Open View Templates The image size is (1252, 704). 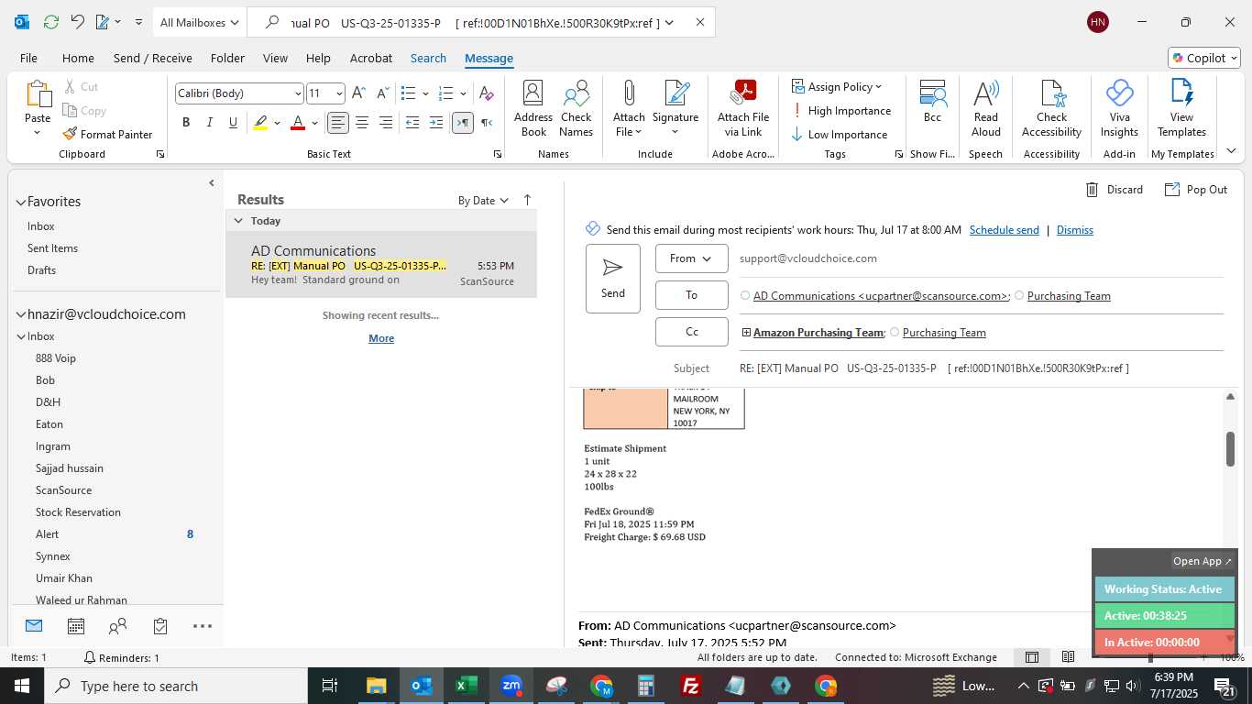click(1181, 108)
